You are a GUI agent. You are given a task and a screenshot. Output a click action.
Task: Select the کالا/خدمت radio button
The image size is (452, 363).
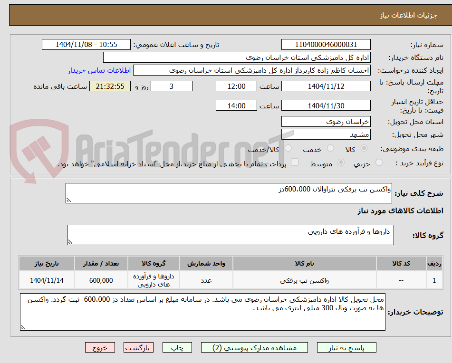288,148
